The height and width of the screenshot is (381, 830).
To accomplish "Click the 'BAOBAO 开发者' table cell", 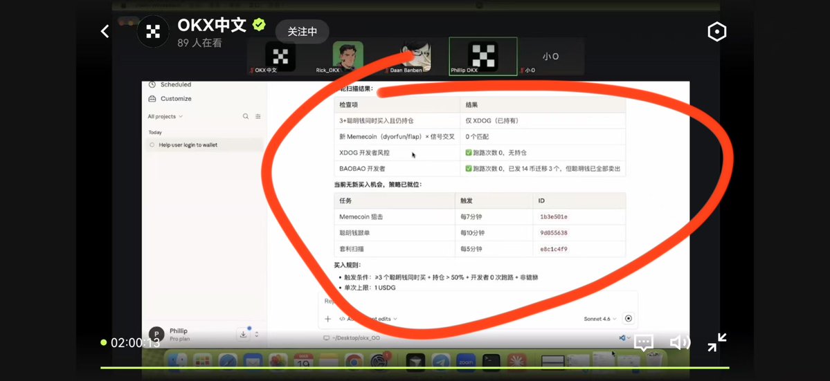I will 397,169.
